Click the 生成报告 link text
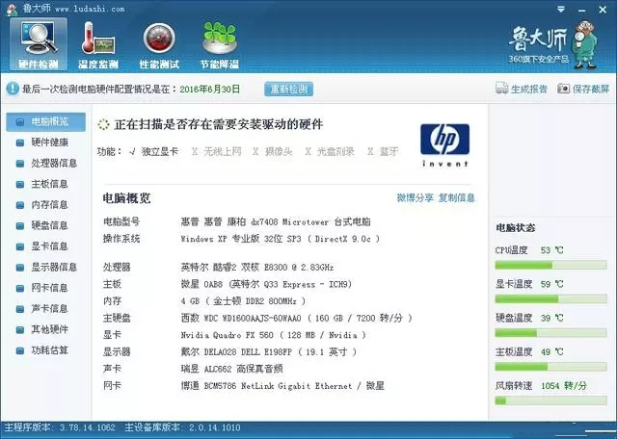Screen dimensions: 617x439 tap(529, 90)
